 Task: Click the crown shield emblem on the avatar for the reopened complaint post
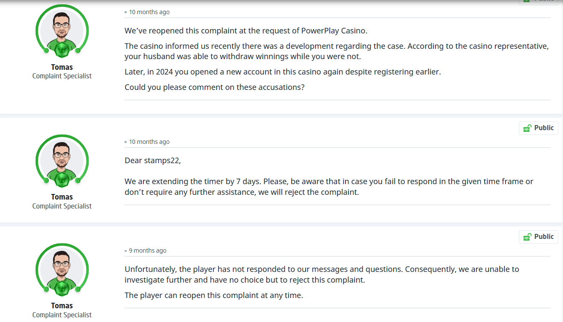coord(62,49)
